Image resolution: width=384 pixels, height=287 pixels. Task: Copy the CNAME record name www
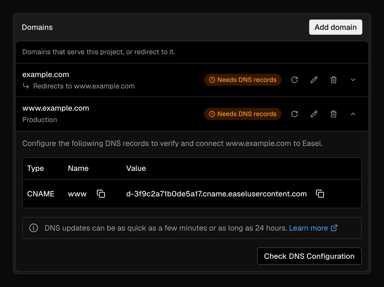click(x=101, y=194)
